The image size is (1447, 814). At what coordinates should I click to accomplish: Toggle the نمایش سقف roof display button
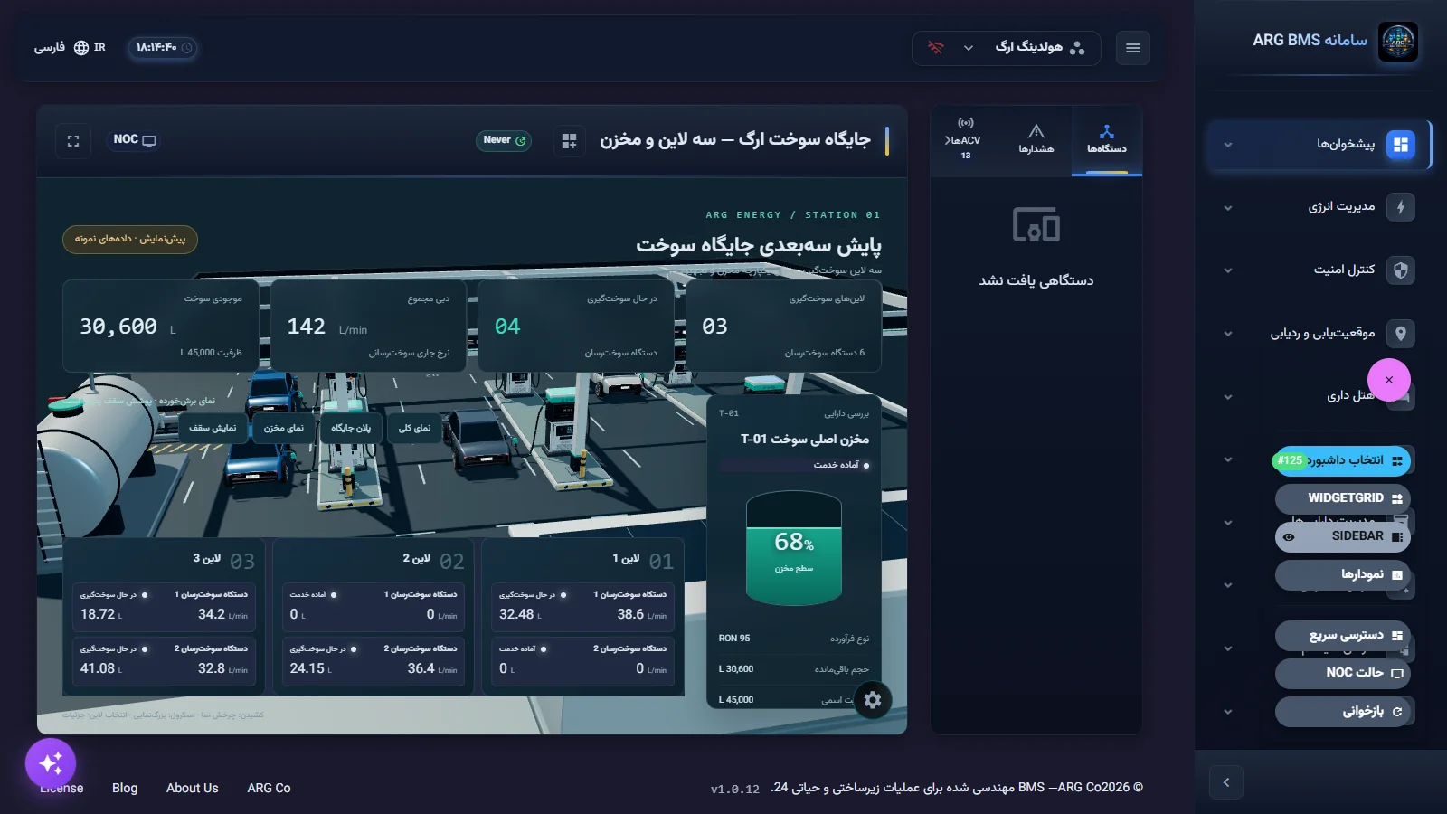click(213, 428)
